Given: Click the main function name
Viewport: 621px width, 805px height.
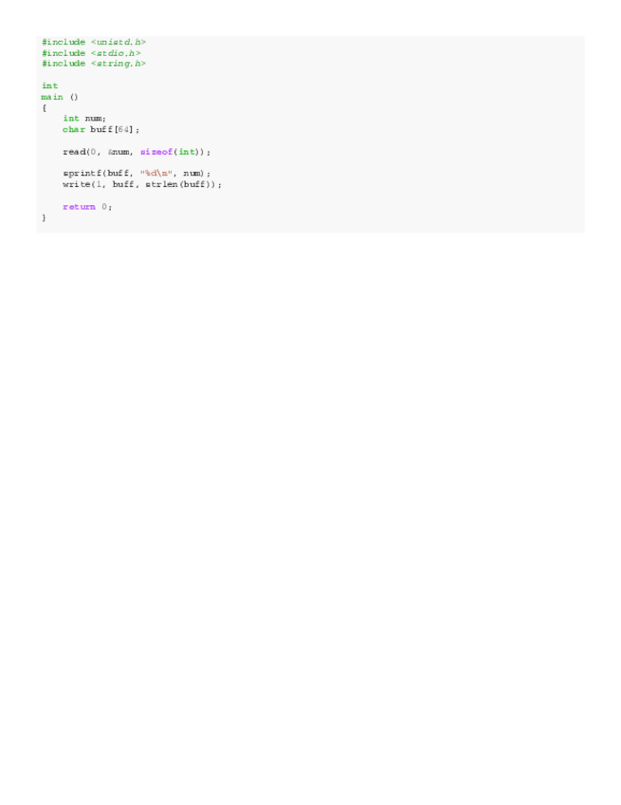Looking at the screenshot, I should click(52, 97).
